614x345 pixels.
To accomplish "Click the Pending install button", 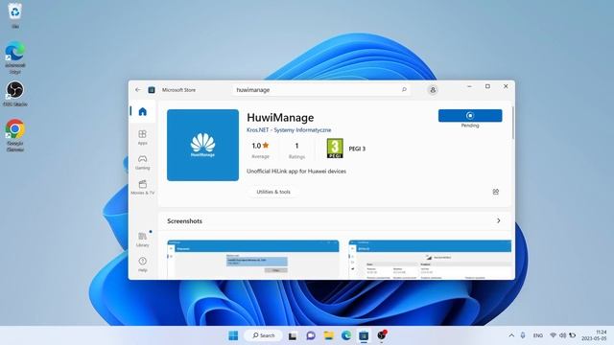I will pos(470,115).
